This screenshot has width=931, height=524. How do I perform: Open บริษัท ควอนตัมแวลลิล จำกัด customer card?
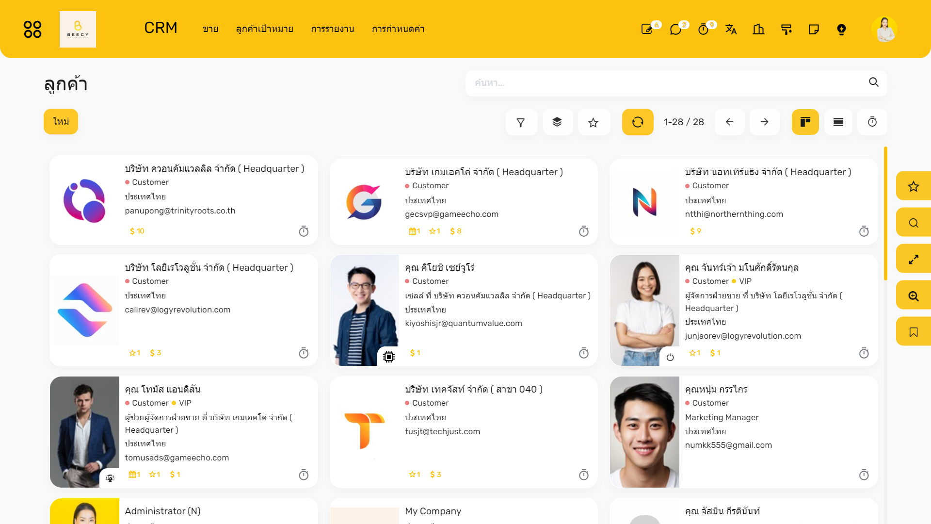coord(184,200)
